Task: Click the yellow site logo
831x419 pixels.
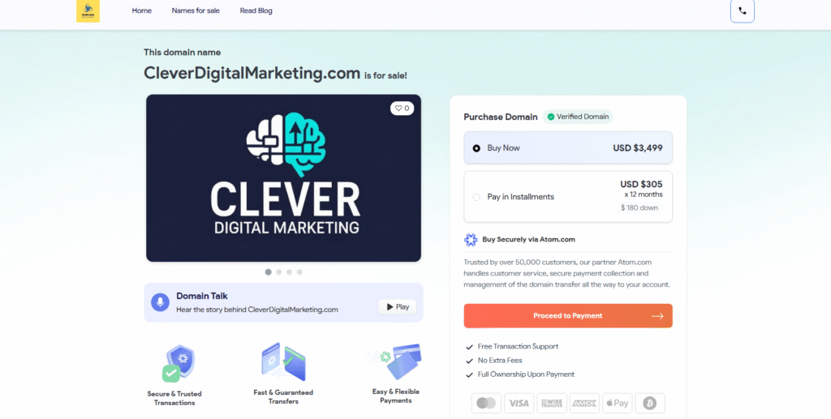Action: tap(88, 11)
